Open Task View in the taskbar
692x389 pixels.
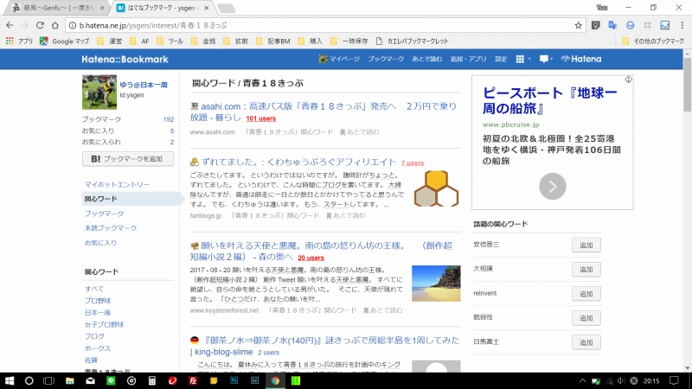(48, 380)
